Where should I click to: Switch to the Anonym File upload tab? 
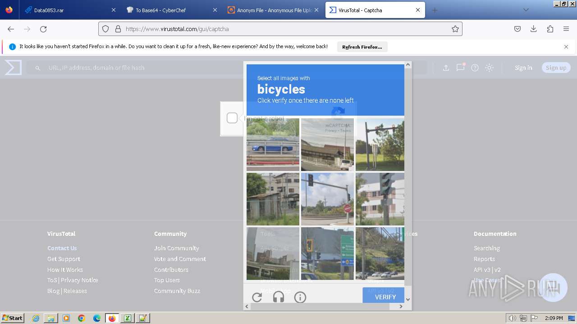click(x=274, y=10)
